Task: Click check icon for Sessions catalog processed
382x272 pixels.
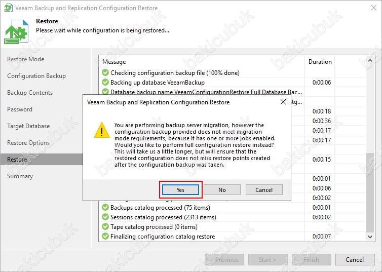Action: click(105, 217)
